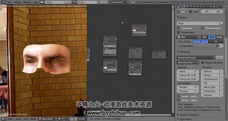Open the World properties tab icon

[x=194, y=7]
